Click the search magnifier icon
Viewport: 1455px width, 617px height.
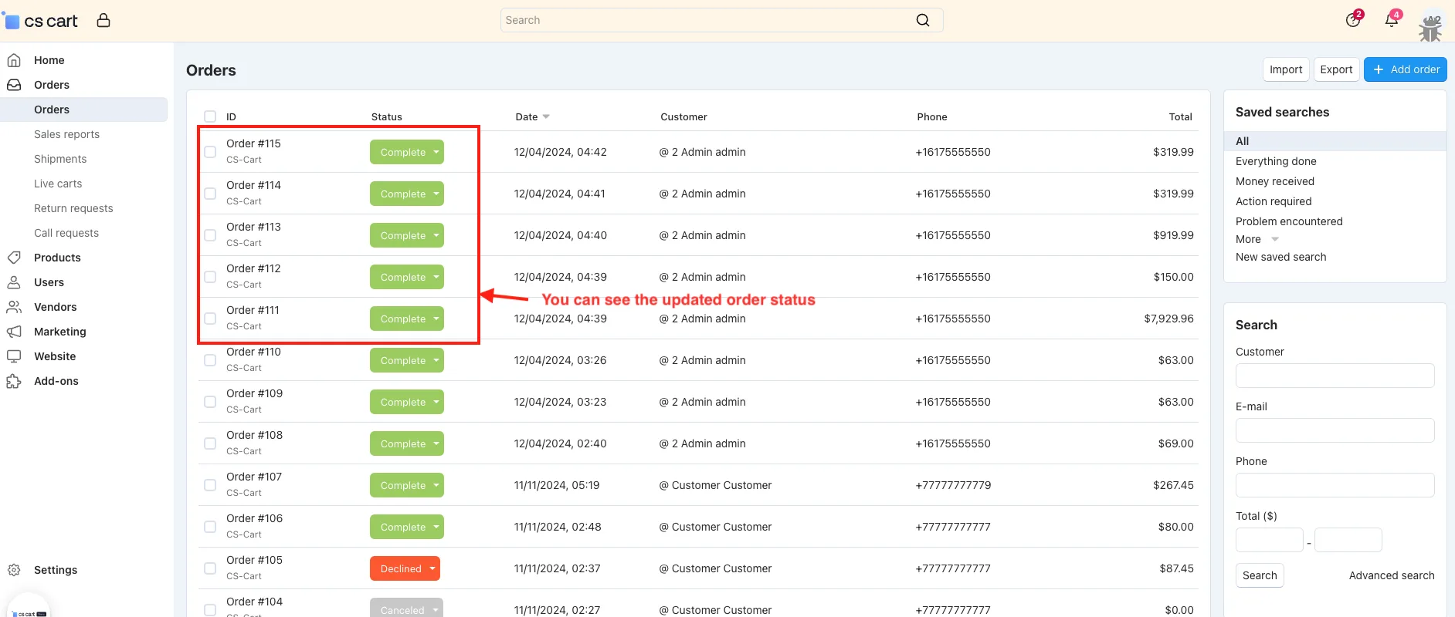pyautogui.click(x=923, y=20)
